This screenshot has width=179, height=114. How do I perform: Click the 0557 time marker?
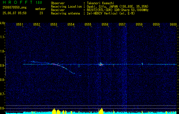(122, 24)
